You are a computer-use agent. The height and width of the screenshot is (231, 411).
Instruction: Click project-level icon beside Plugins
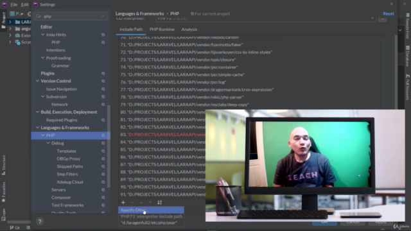[103, 73]
